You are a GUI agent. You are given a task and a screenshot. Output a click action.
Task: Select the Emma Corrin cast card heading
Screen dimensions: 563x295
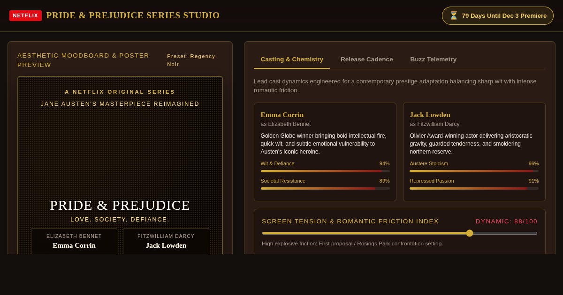pos(282,115)
